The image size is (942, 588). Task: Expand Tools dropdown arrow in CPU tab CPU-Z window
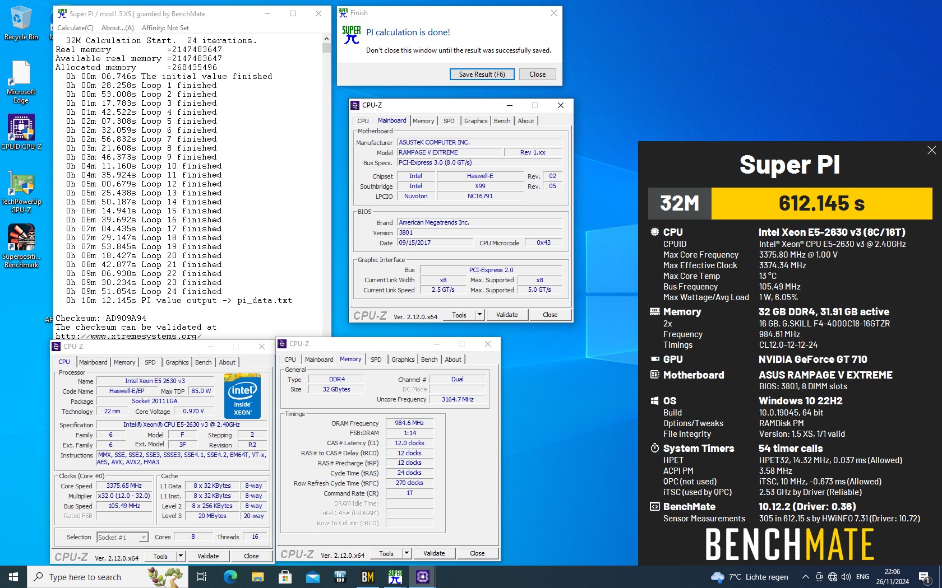(x=181, y=556)
